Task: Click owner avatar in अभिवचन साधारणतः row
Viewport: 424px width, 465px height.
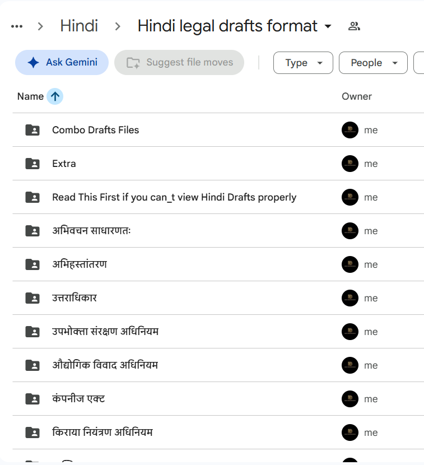Action: point(350,231)
